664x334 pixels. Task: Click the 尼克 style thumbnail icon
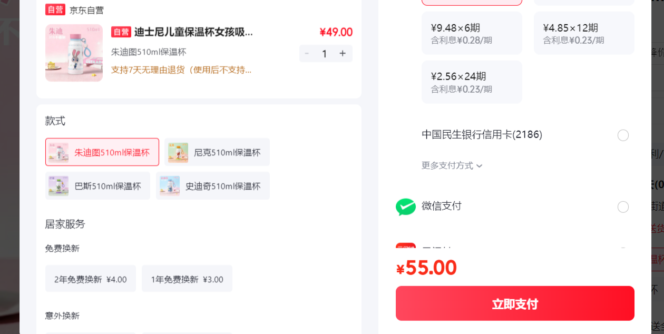coord(178,152)
